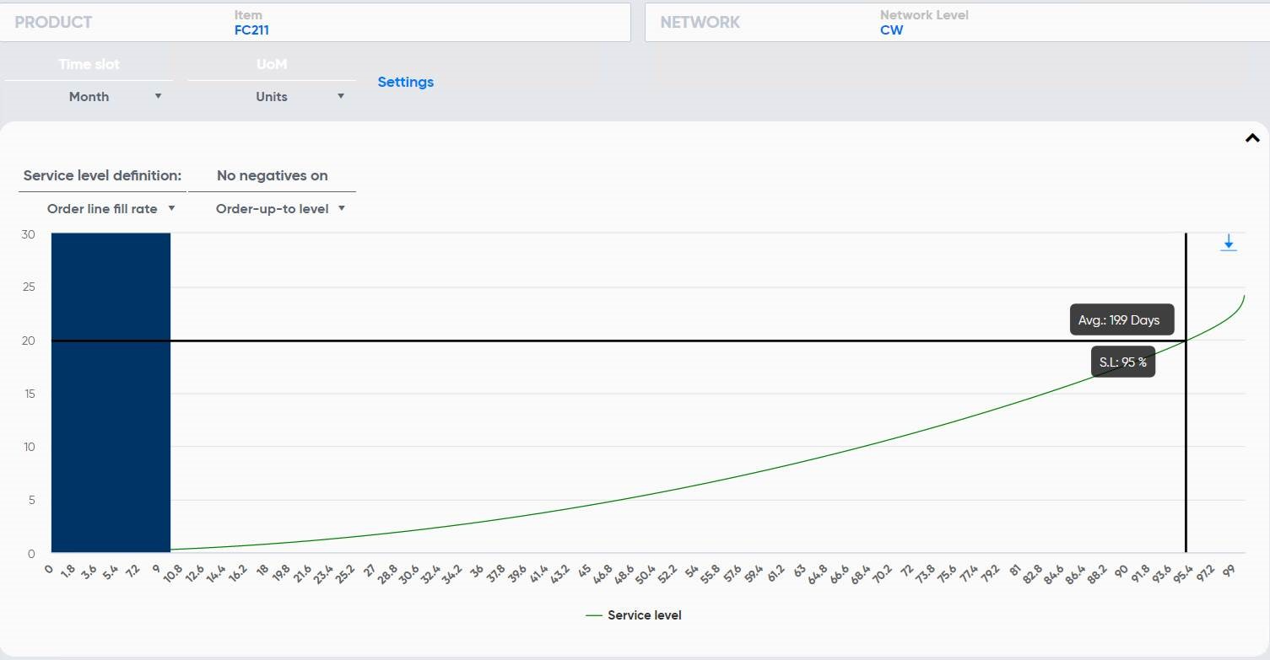1270x660 pixels.
Task: Open the Settings link
Action: click(x=405, y=83)
